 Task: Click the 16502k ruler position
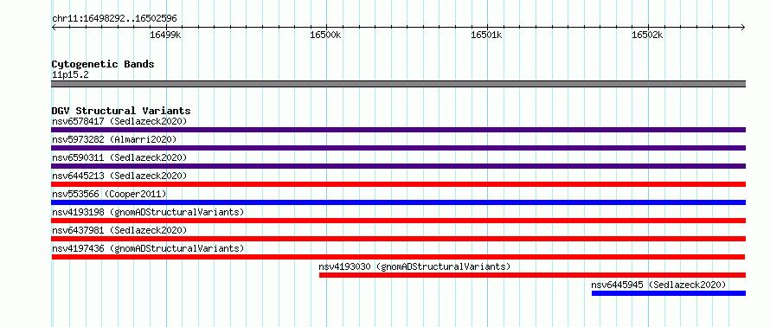pos(647,35)
